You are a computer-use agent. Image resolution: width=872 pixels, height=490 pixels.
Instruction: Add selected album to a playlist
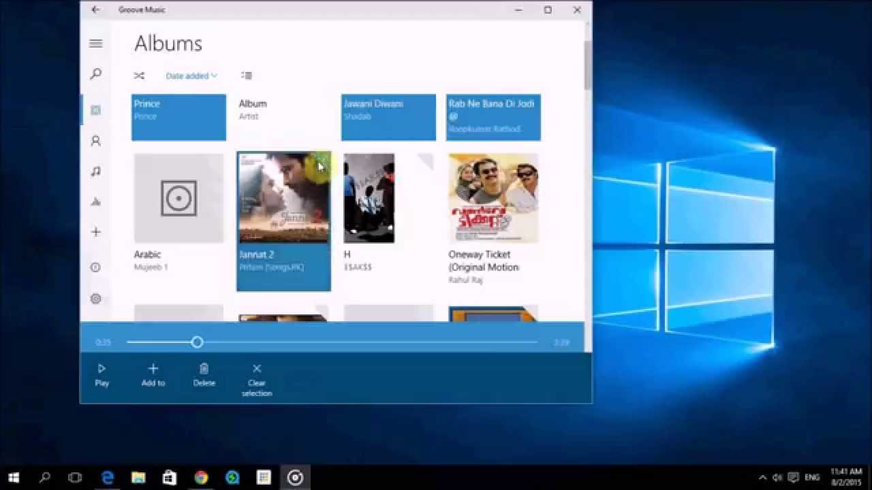153,375
